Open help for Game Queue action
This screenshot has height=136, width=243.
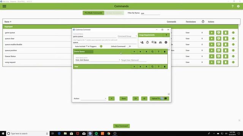(159, 52)
